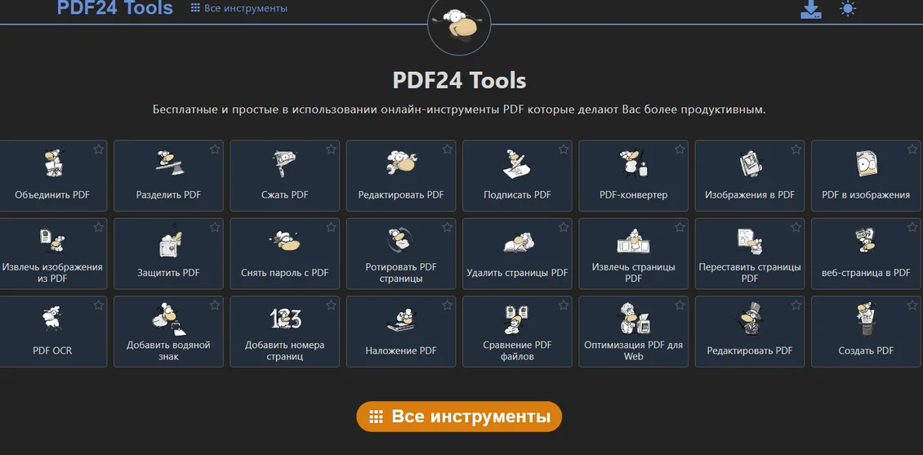Star the Снять пароль с PDF card
The width and height of the screenshot is (923, 455).
pos(331,227)
